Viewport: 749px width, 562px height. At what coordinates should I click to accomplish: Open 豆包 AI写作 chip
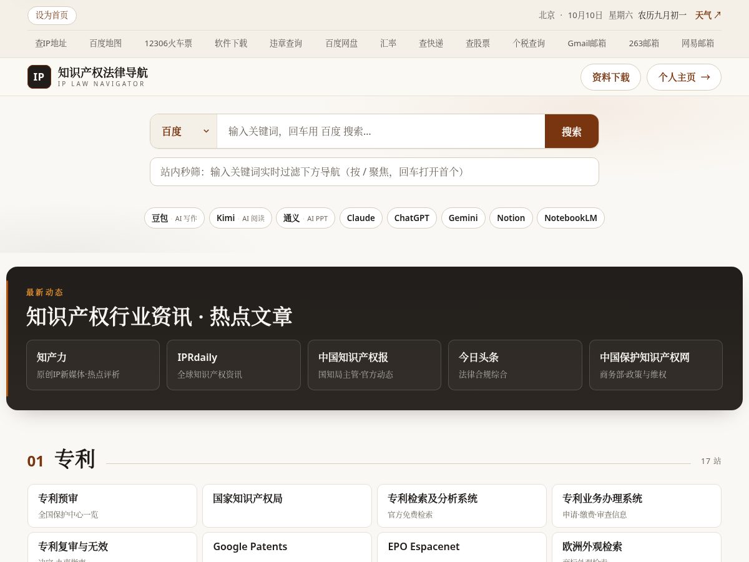[174, 218]
